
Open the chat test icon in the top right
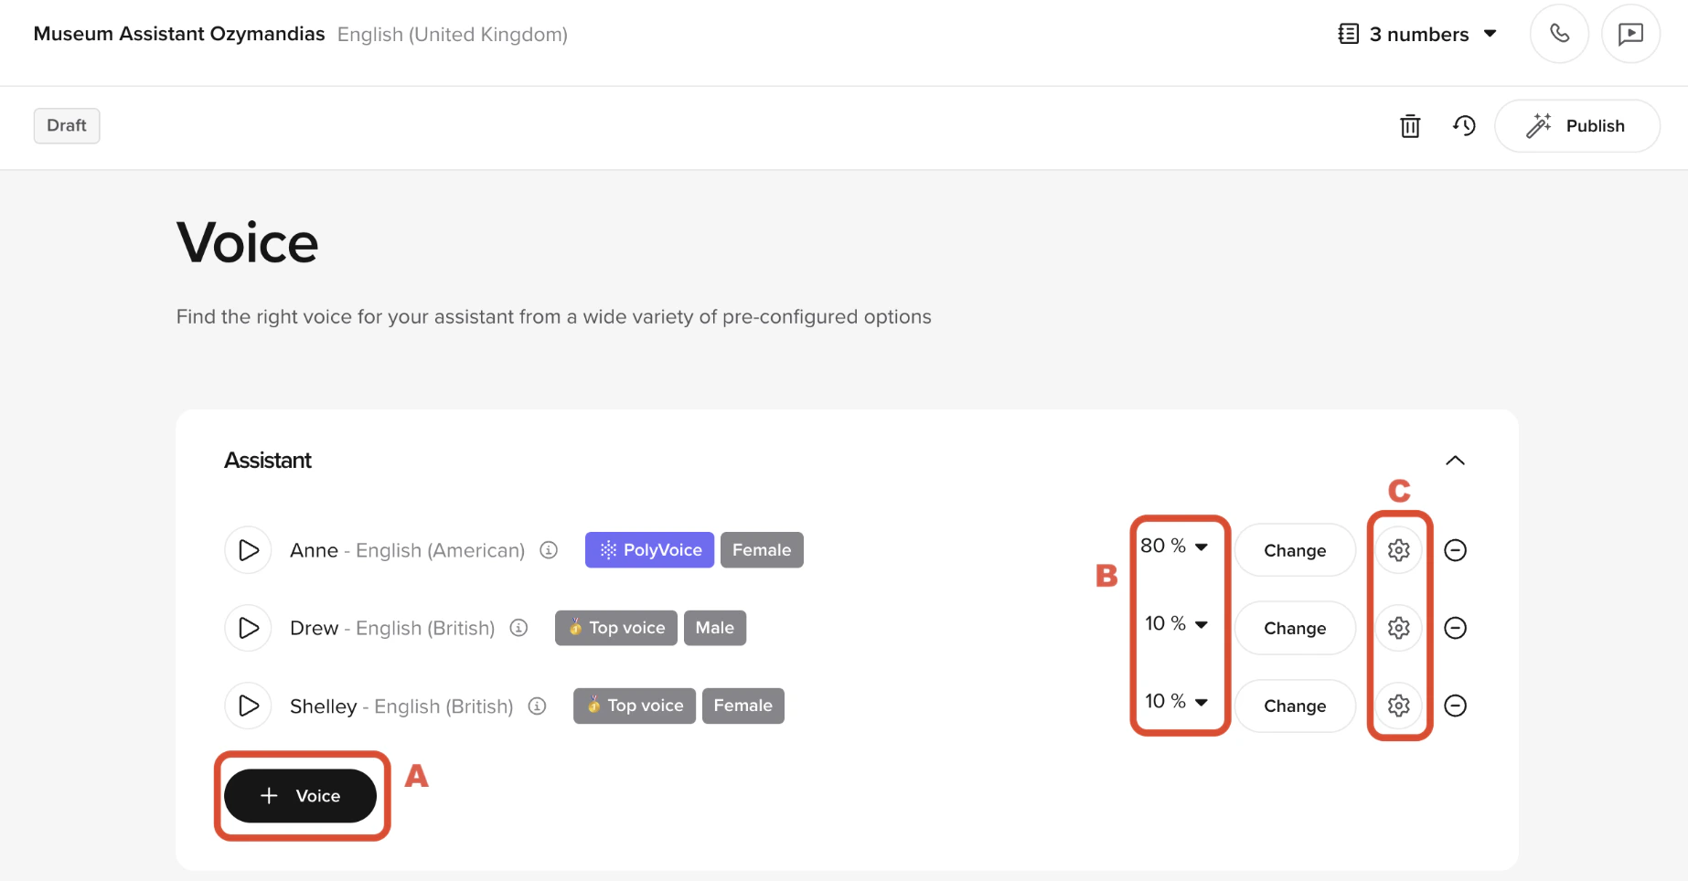(x=1631, y=34)
